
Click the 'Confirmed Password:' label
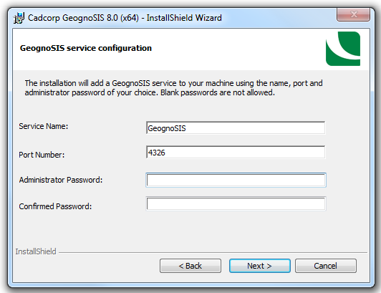click(x=55, y=206)
